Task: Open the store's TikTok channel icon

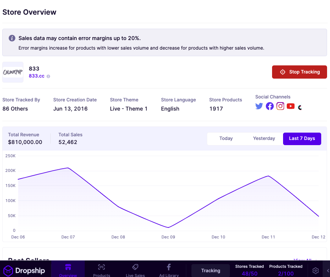Action: point(300,107)
